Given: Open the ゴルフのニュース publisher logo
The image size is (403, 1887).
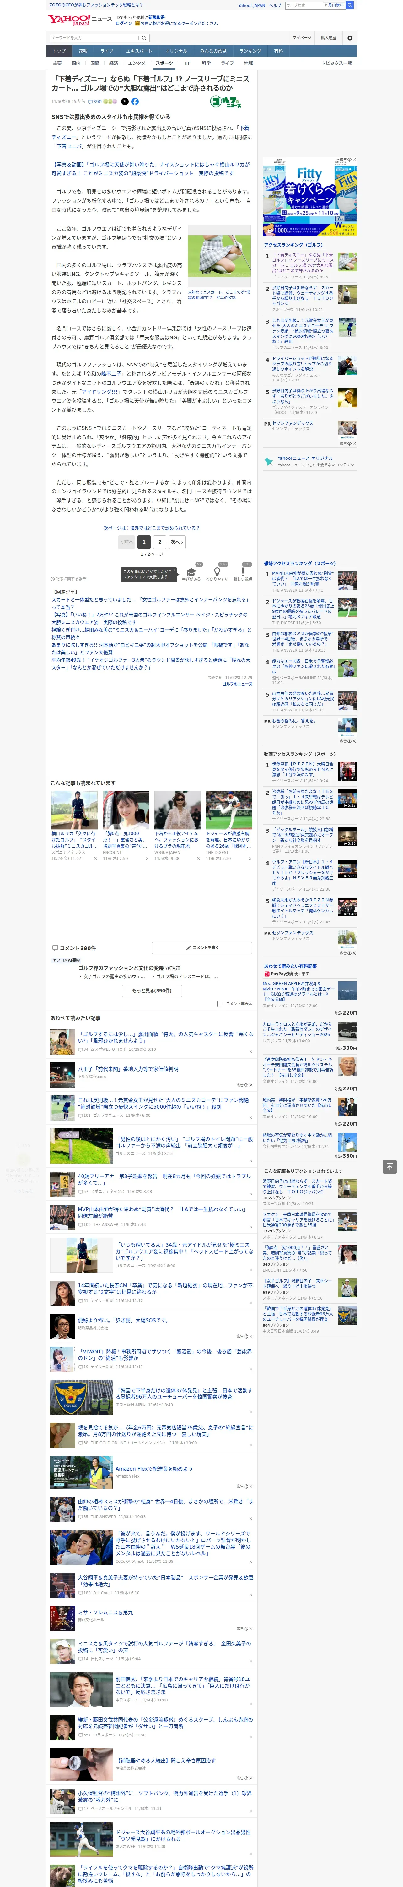Looking at the screenshot, I should (226, 102).
